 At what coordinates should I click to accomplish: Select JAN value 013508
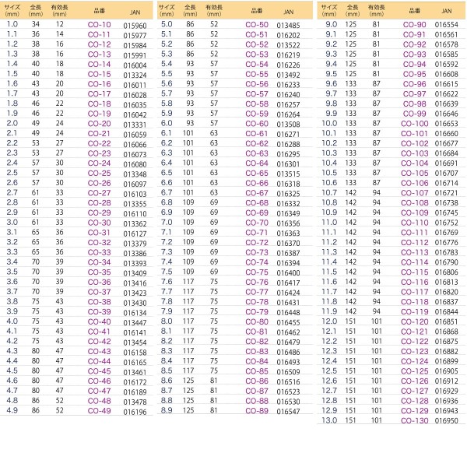288,125
